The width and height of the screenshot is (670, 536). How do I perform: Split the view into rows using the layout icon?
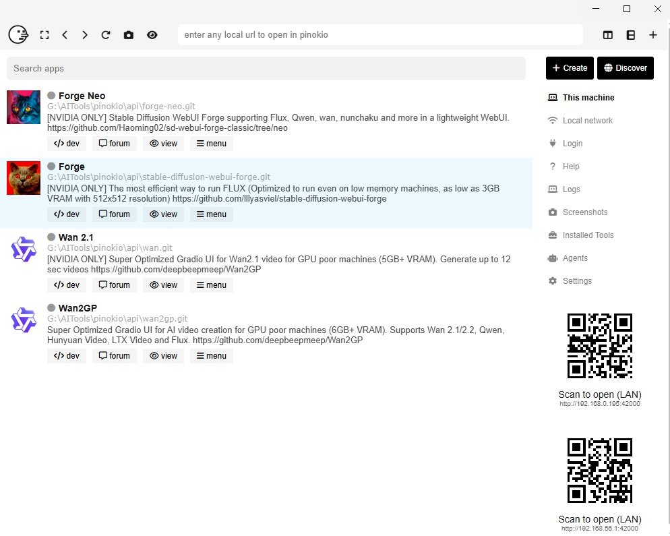point(631,35)
